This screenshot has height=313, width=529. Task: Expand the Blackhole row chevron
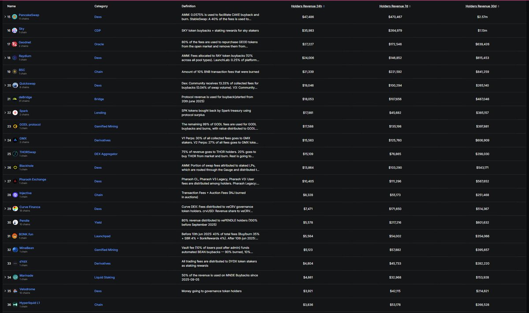(x=5, y=168)
